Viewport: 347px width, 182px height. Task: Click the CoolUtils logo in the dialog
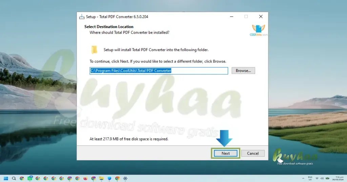pos(259,30)
